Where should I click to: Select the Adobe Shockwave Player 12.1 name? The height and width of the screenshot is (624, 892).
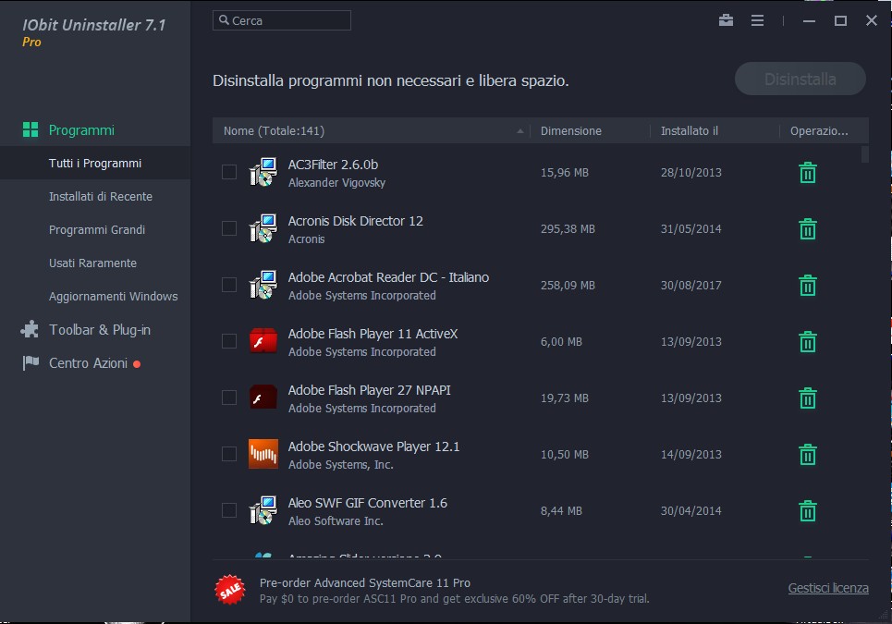(373, 447)
